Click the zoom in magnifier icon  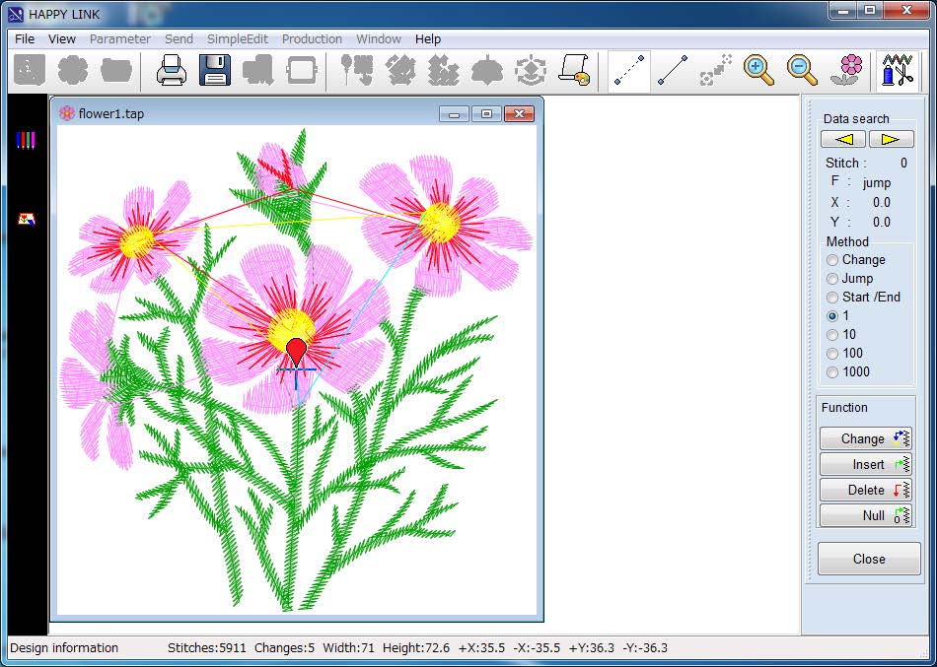point(758,71)
